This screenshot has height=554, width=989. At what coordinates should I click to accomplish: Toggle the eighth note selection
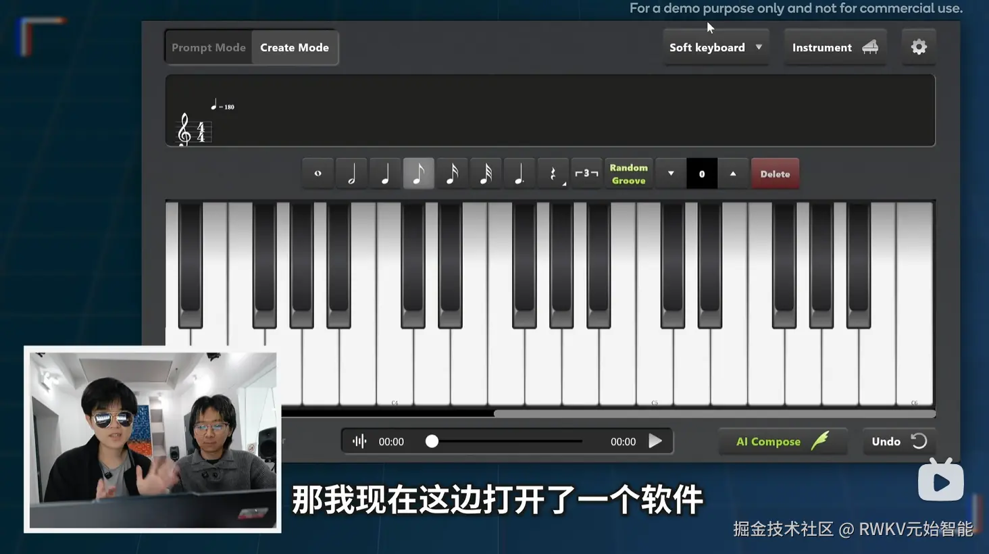click(x=418, y=173)
